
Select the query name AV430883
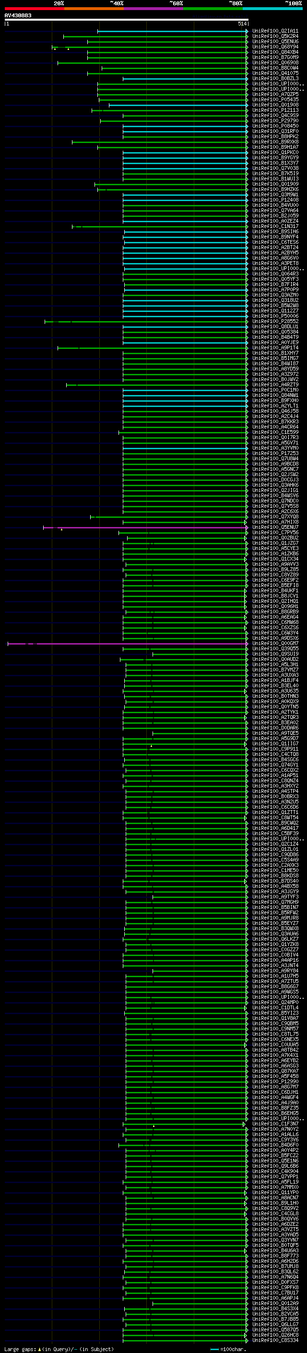click(18, 15)
